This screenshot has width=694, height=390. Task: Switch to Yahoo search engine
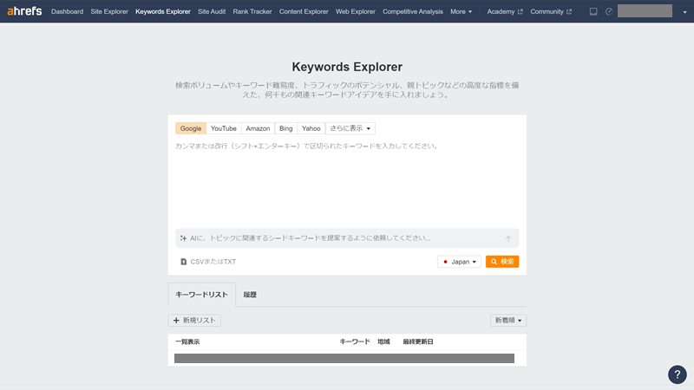pos(311,128)
